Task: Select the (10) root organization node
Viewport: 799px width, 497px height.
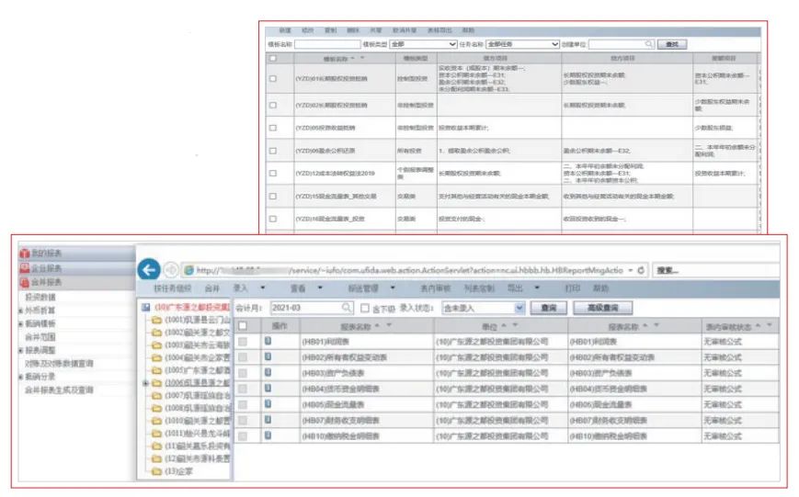Action: (192, 307)
